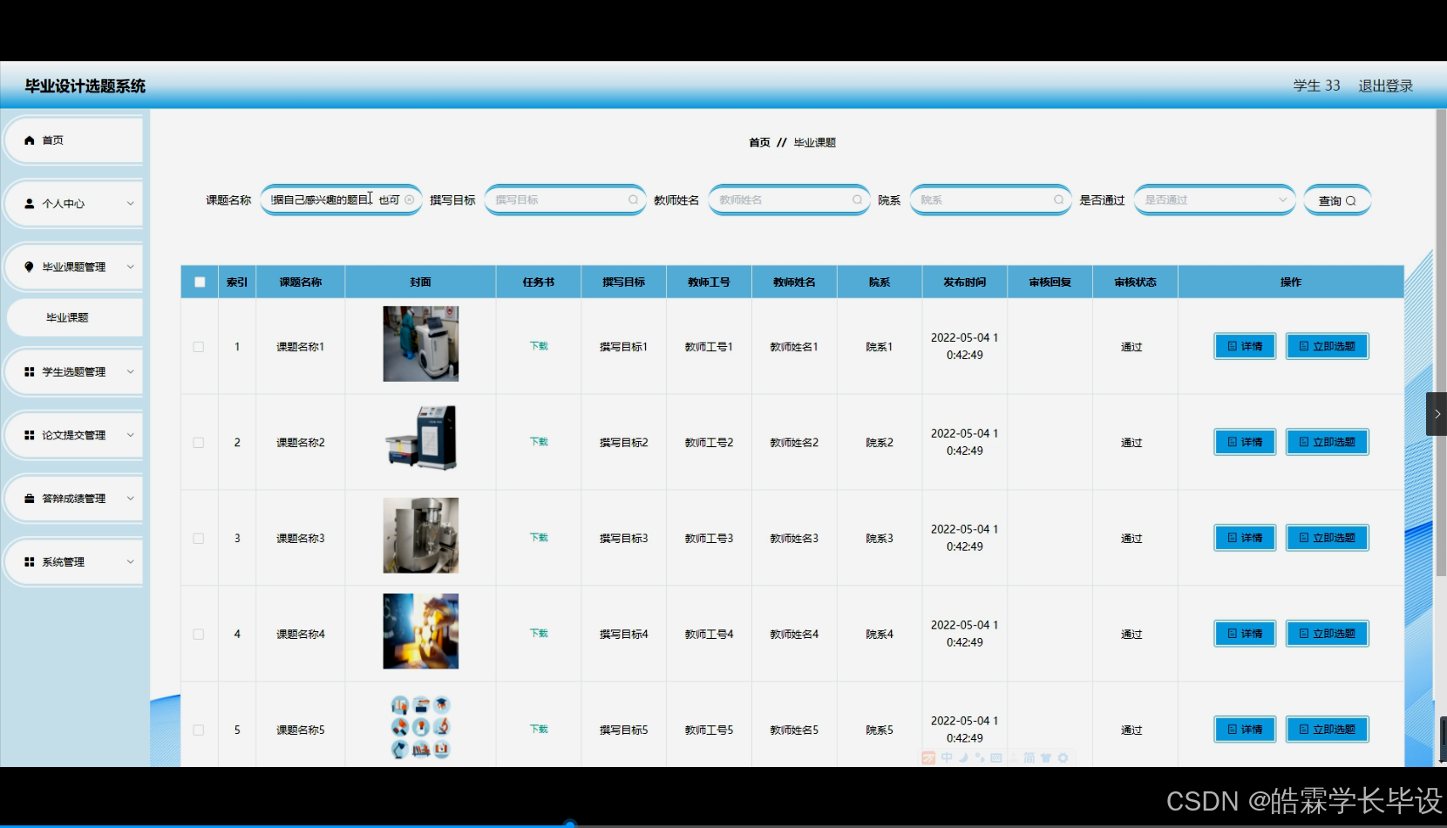Check the checkbox for row 课题名称2
1447x828 pixels.
pos(199,443)
